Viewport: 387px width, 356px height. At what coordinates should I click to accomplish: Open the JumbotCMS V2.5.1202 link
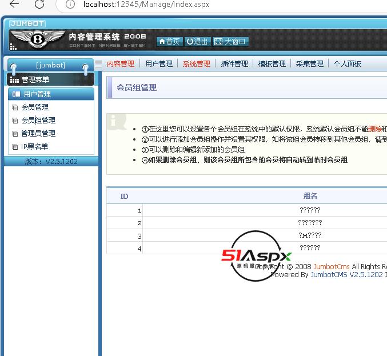346,275
